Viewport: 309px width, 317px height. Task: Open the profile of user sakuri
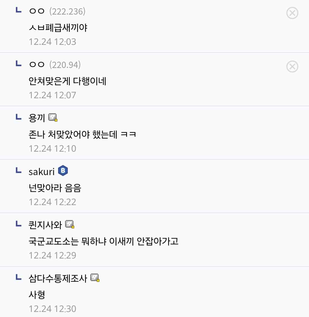click(x=41, y=172)
